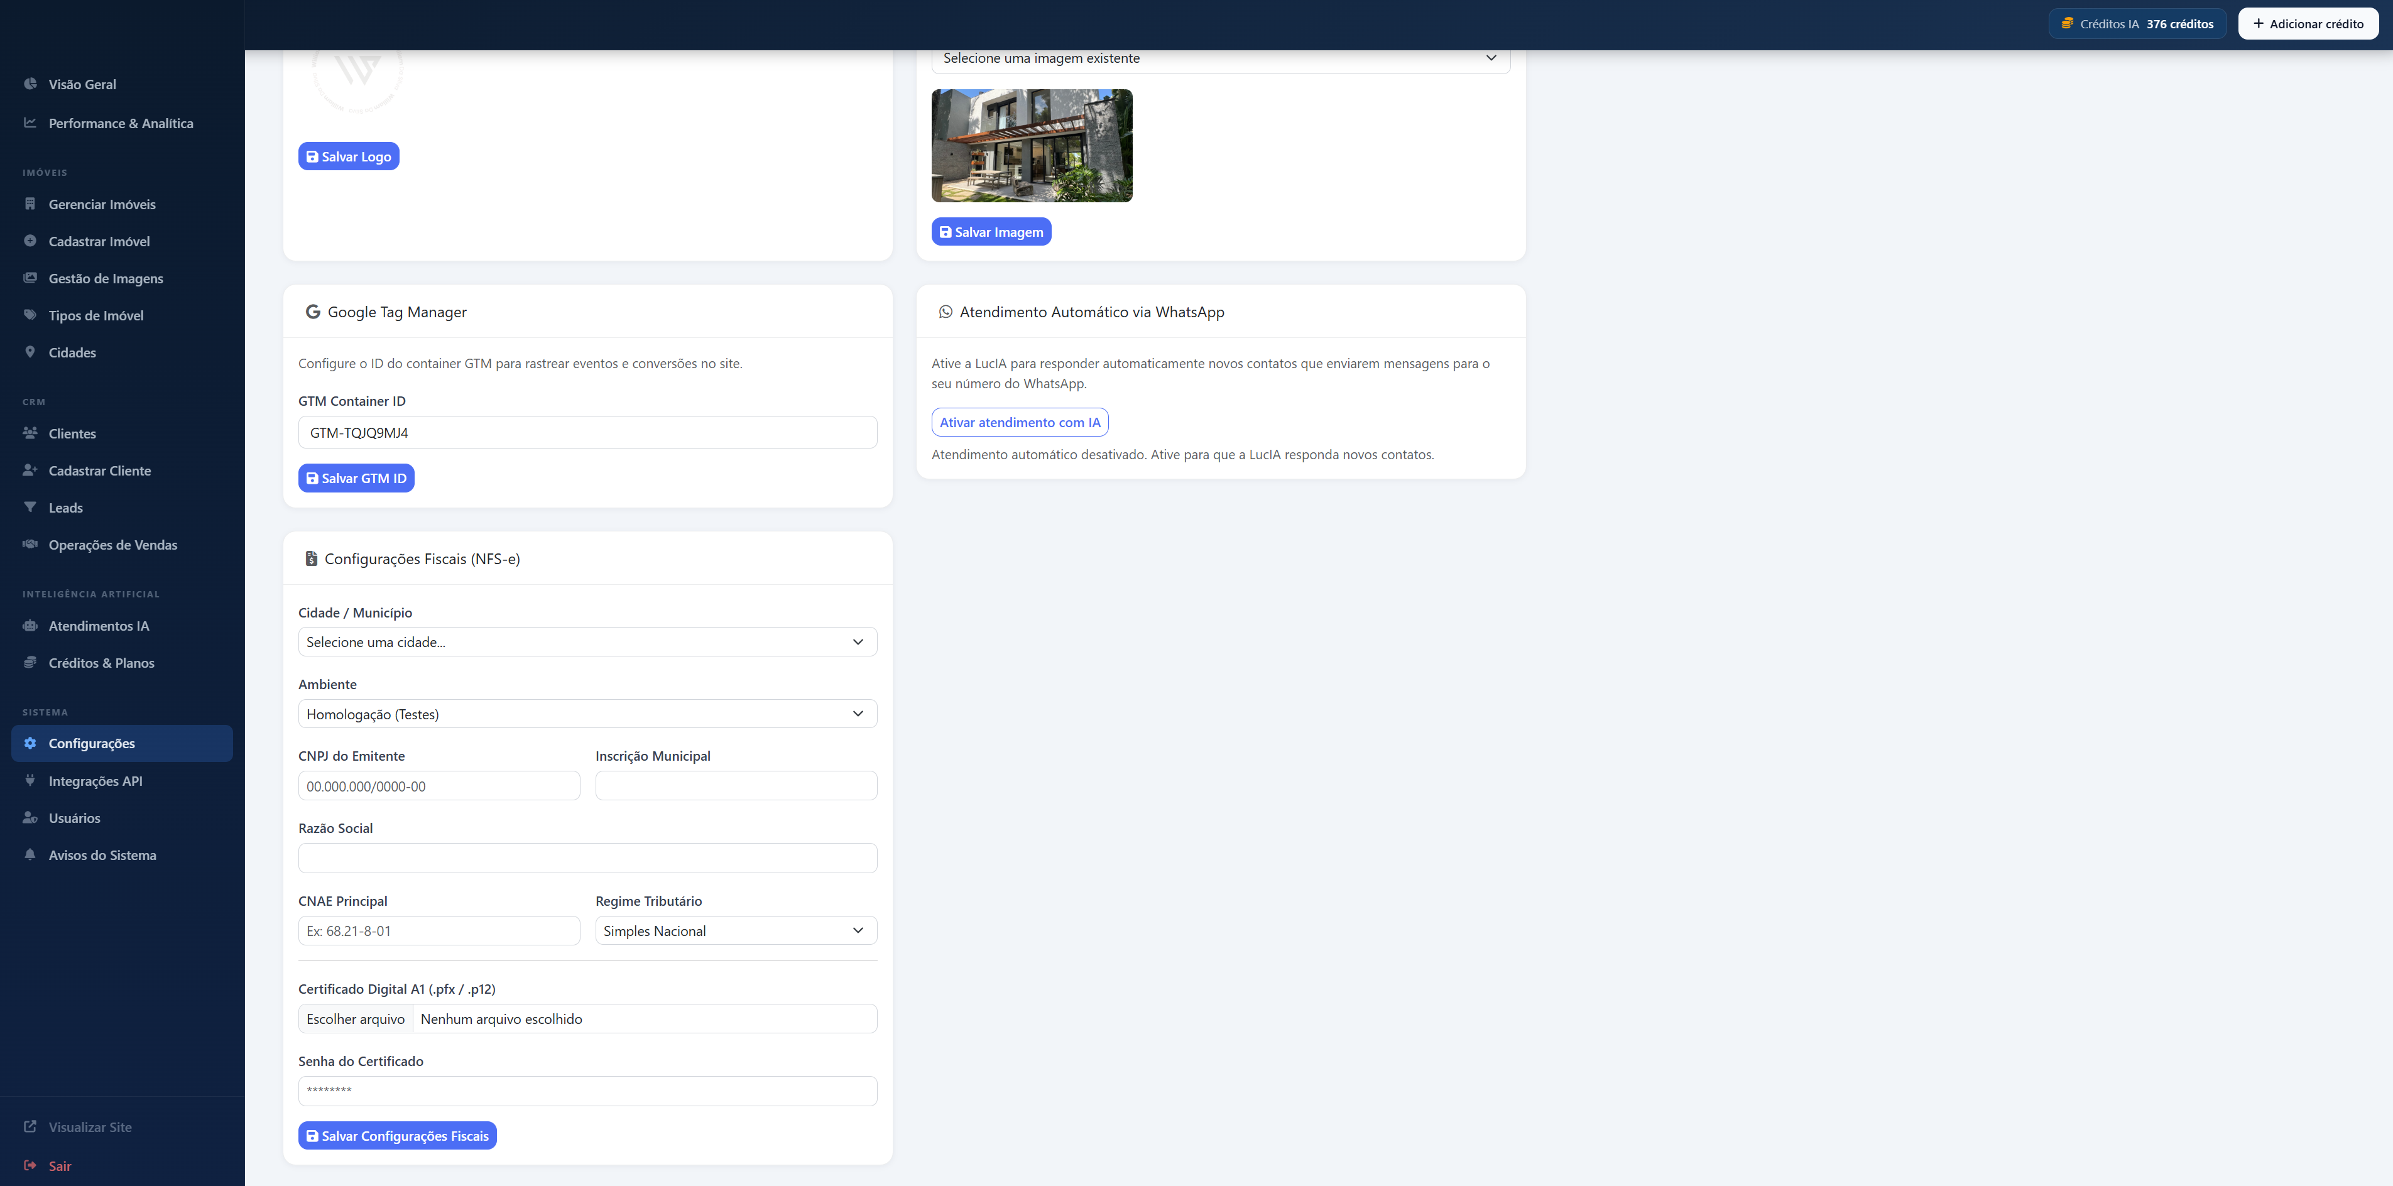Expand the Selecione uma imagem existente dropdown
2393x1186 pixels.
click(1219, 58)
